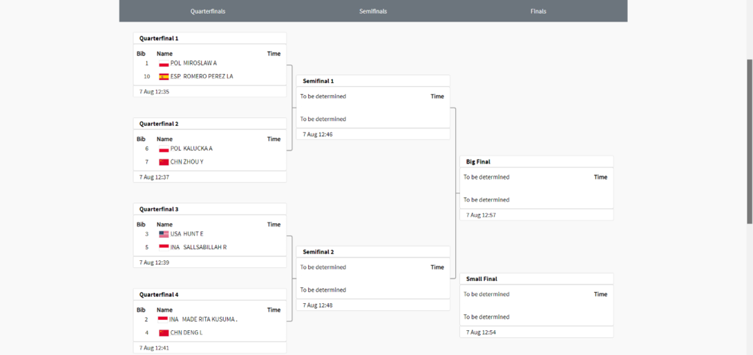Click the Semifinal 2 heading
Viewport: 753px width, 355px height.
[x=318, y=251]
